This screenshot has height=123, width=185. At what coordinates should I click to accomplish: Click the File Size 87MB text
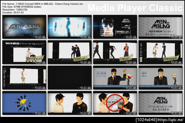pos(22,7)
